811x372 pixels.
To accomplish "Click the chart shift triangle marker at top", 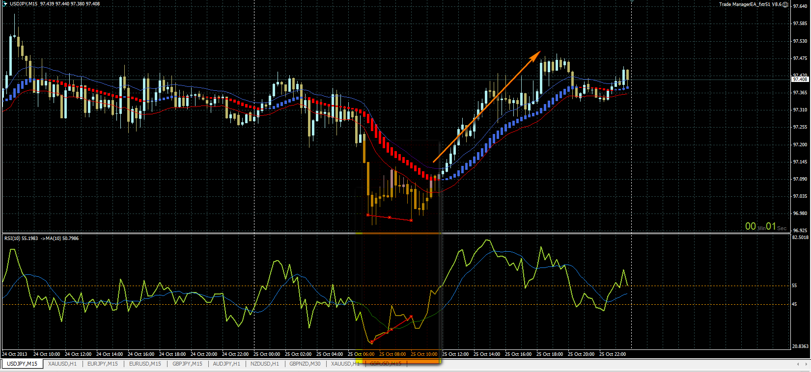I will tap(632, 1).
